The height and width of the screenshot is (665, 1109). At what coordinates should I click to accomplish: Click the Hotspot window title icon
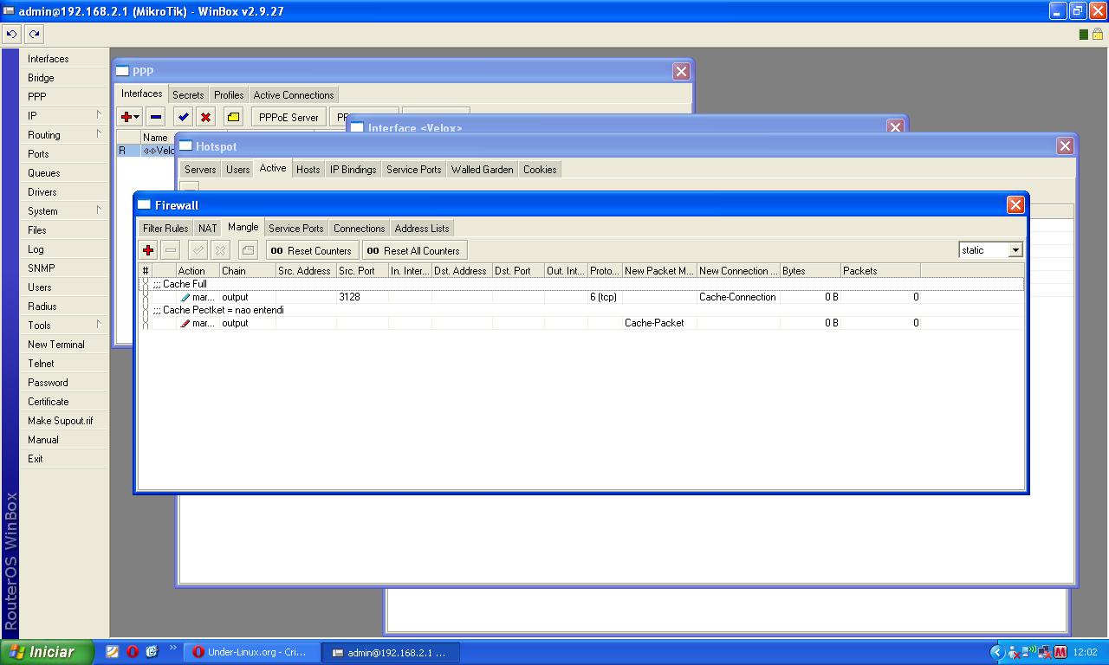click(185, 146)
